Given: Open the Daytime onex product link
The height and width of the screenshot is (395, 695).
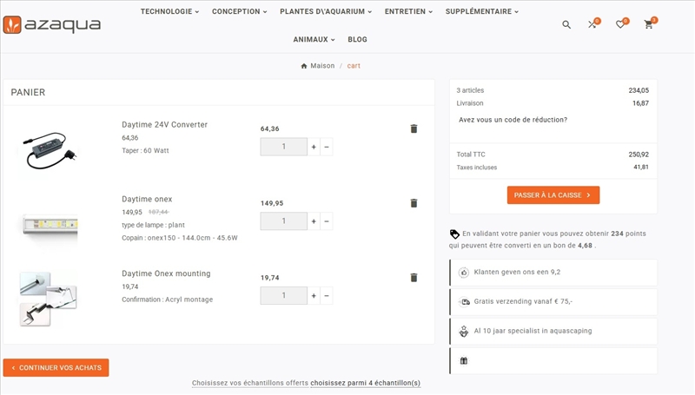Looking at the screenshot, I should point(147,200).
